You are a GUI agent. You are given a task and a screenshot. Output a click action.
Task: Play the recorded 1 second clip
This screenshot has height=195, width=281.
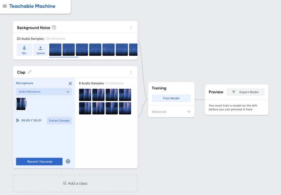pyautogui.click(x=18, y=120)
